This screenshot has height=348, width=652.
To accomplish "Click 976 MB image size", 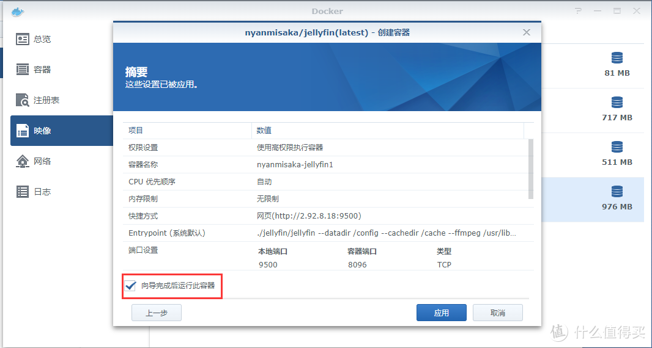I will coord(617,206).
